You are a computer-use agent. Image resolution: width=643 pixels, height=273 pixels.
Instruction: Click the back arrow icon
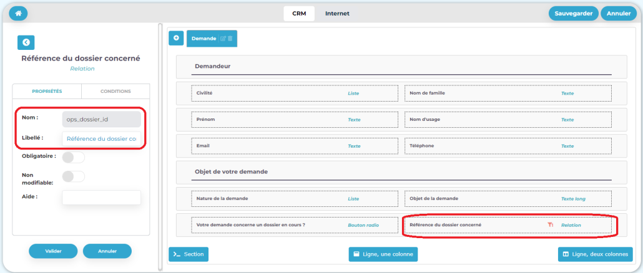pyautogui.click(x=26, y=42)
